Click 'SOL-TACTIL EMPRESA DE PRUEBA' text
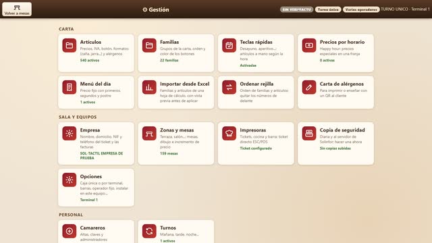This screenshot has width=432, height=243. [x=101, y=156]
